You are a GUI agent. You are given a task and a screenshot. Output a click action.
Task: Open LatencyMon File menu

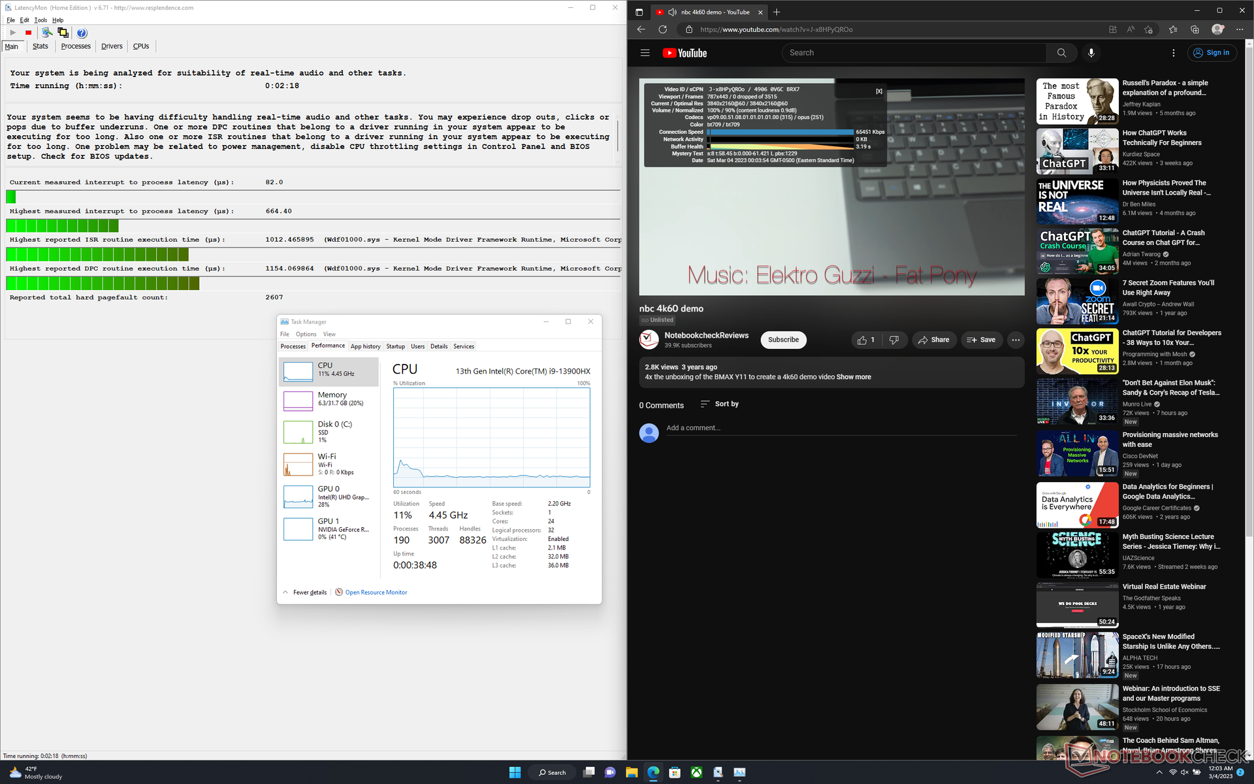point(10,20)
